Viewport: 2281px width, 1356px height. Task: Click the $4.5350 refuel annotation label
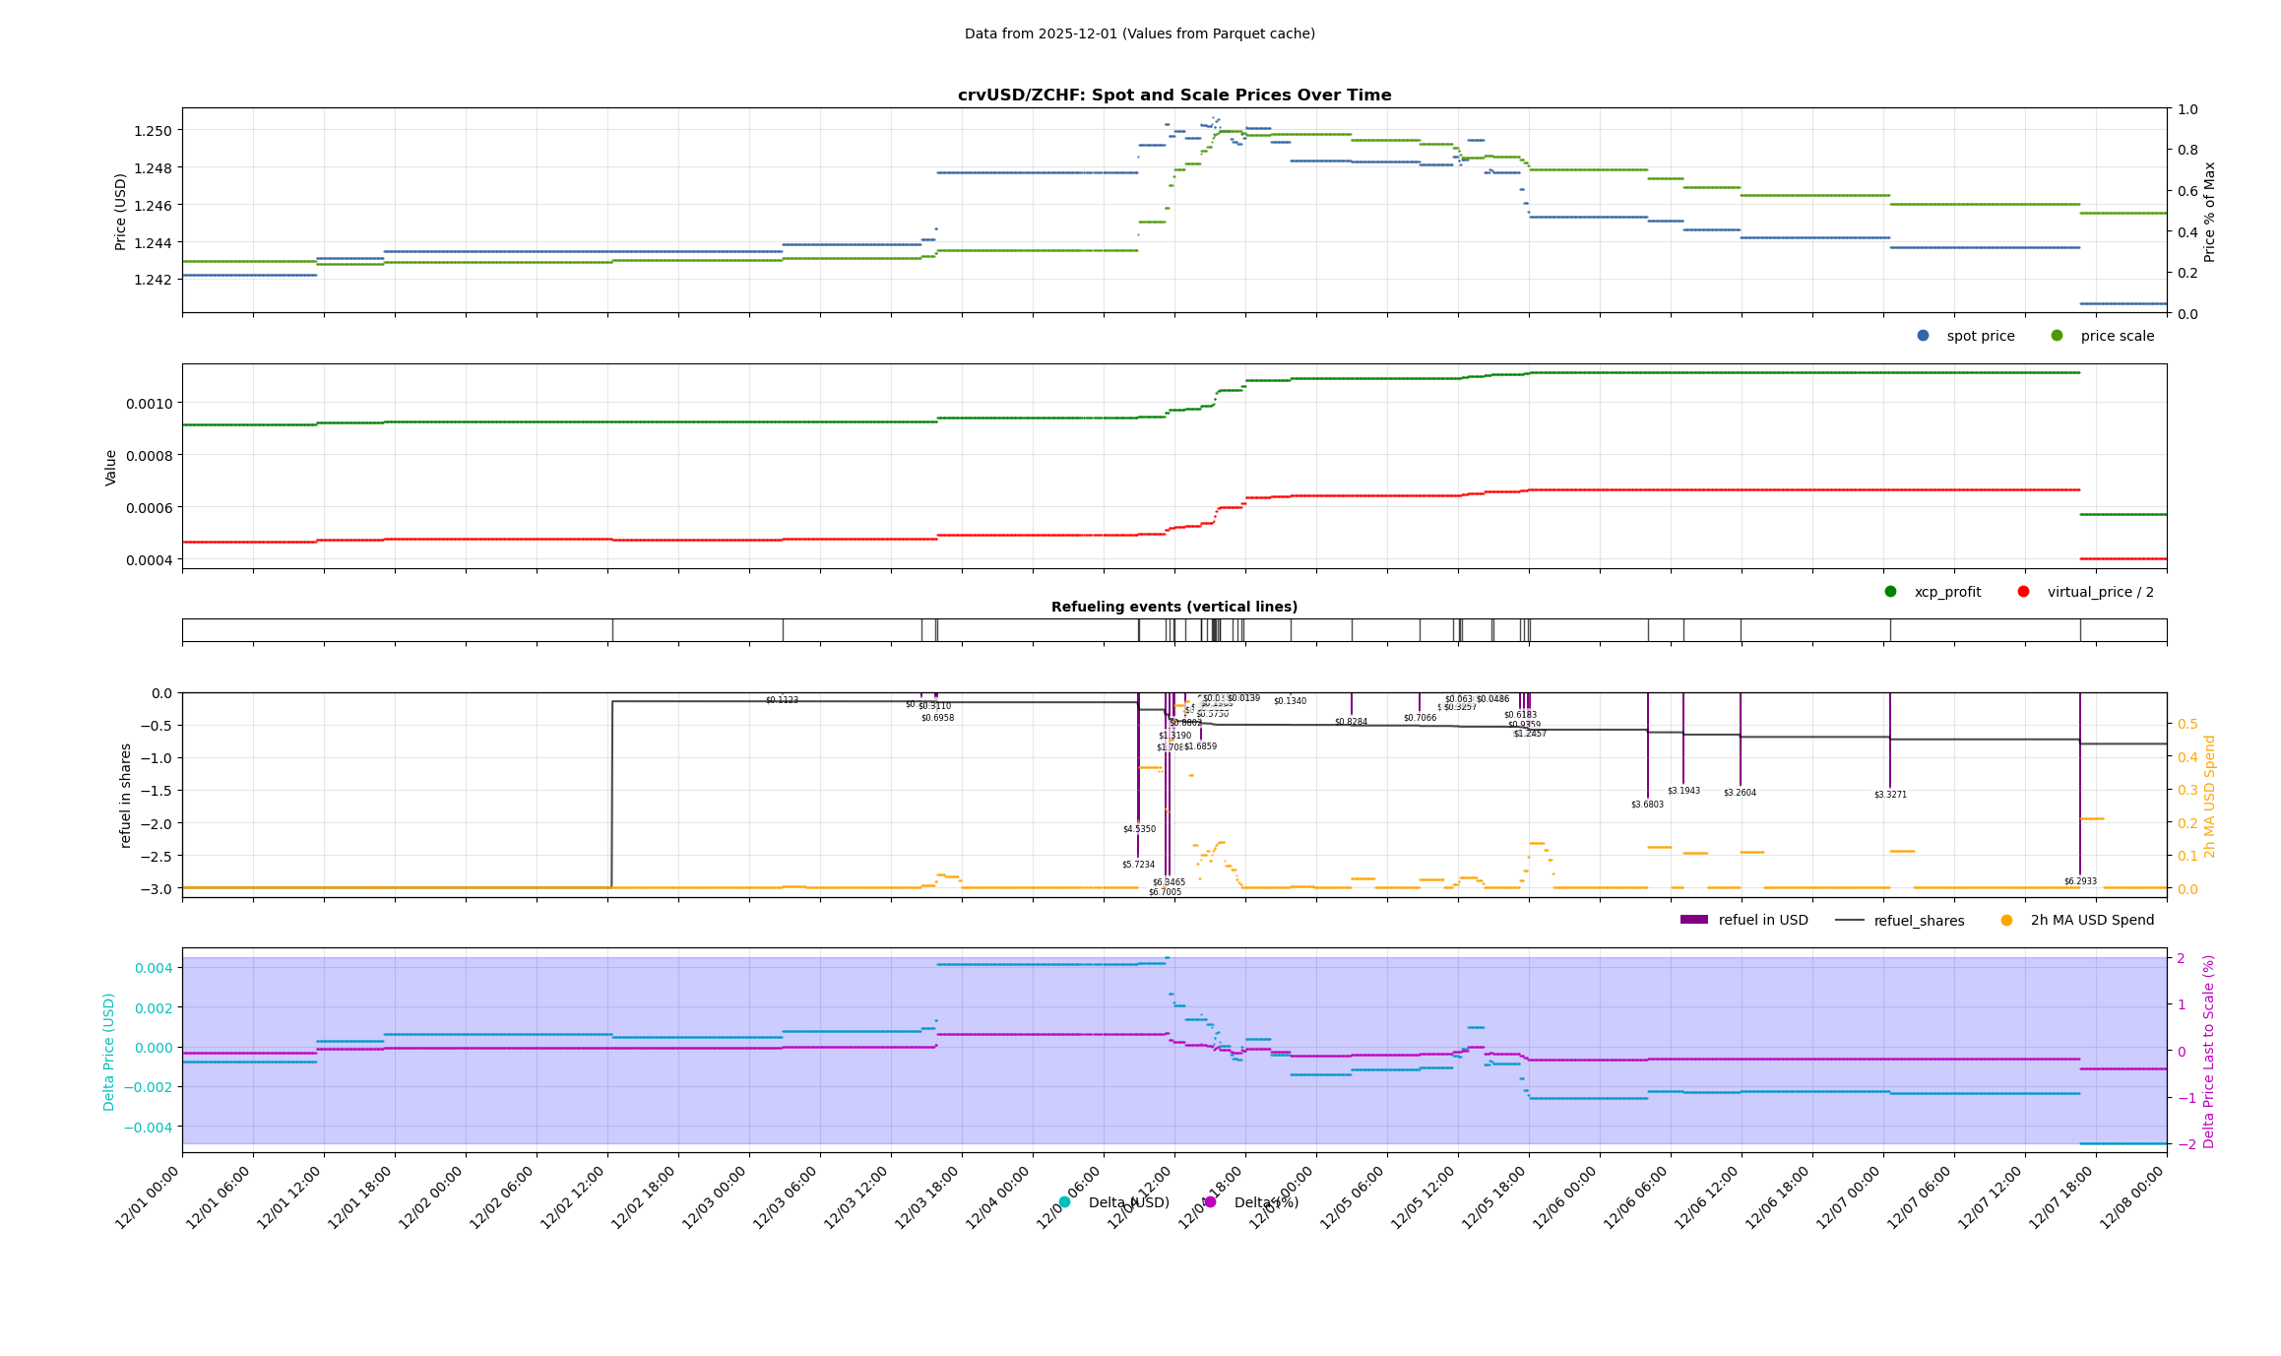(1139, 829)
